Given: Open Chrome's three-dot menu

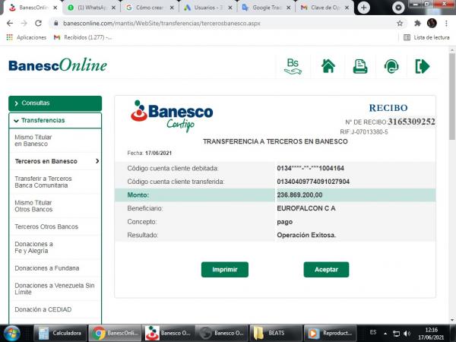Looking at the screenshot, I should tap(446, 24).
